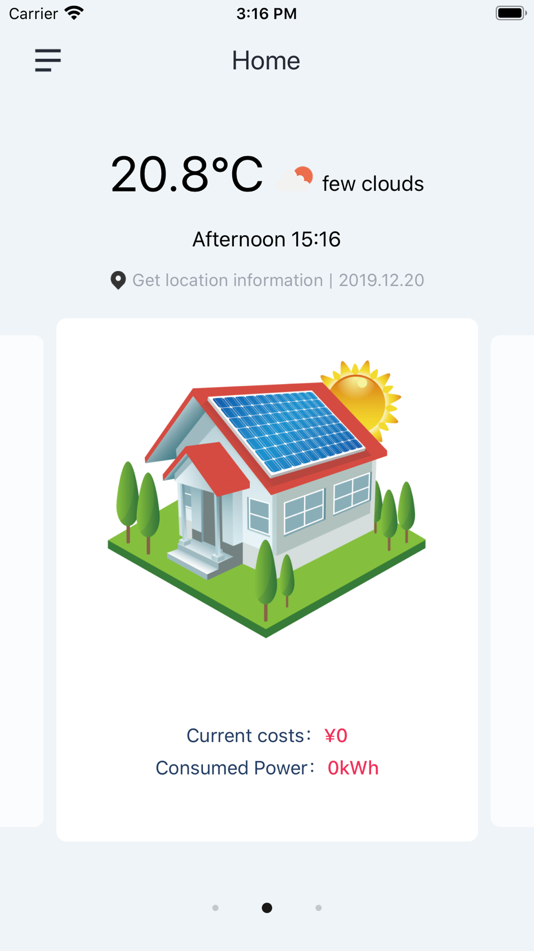Screen dimensions: 534x951
Task: Click the Wi-Fi status icon
Action: (x=75, y=13)
